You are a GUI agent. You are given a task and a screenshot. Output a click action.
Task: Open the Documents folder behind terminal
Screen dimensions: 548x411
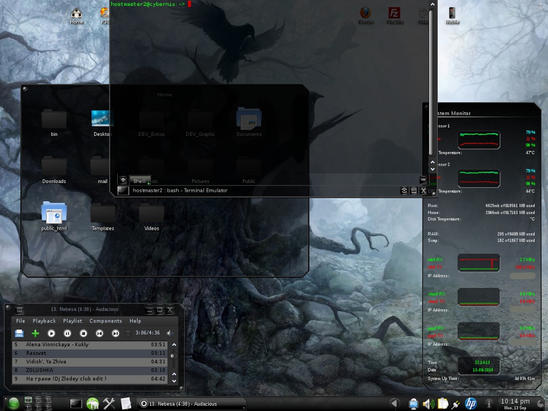(249, 122)
